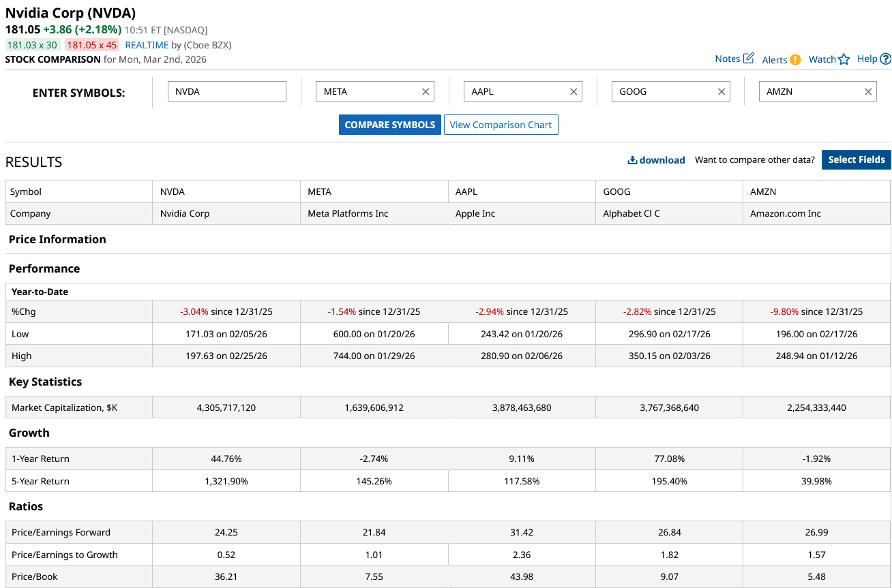Image resolution: width=892 pixels, height=588 pixels.
Task: Clear the GOOG symbol field X
Action: click(x=722, y=91)
